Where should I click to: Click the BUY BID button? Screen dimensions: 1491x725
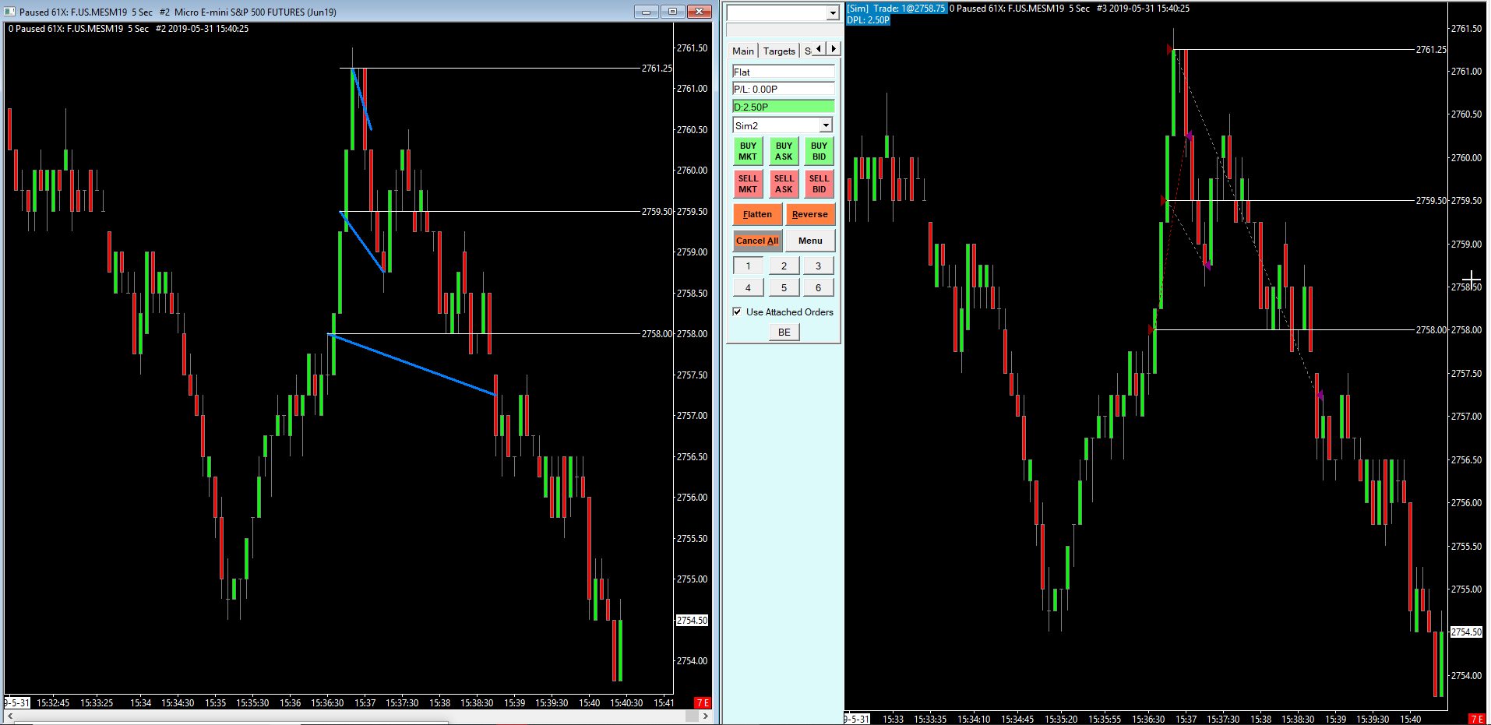click(x=819, y=151)
